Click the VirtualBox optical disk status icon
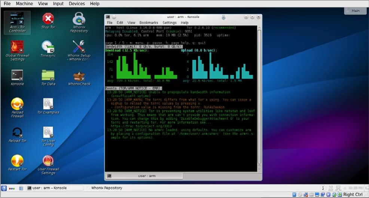Screen dimensions: 369x198 (x=300, y=195)
